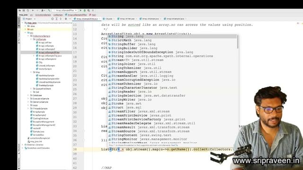Choose StringBuilder java.lang completion suggestion

[172, 48]
